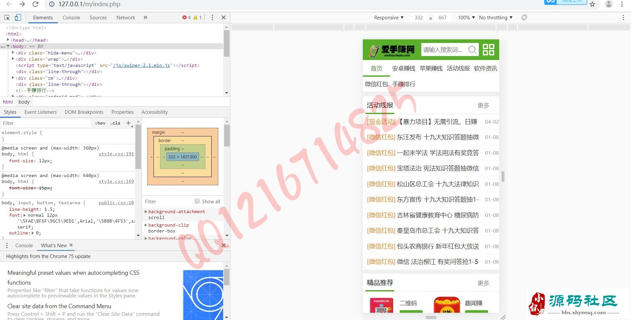Go to 安卓赚钱 in site navigation
The image size is (631, 320).
(404, 69)
